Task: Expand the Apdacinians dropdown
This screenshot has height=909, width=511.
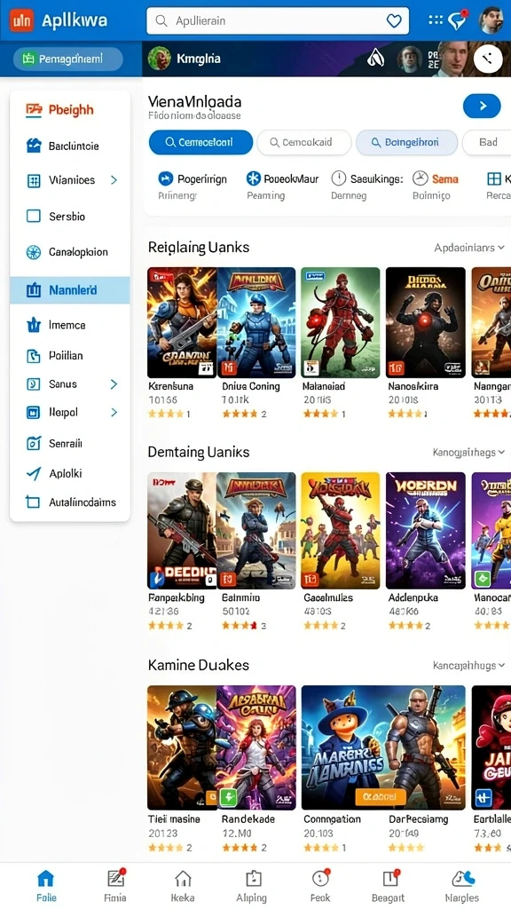Action: [x=469, y=248]
